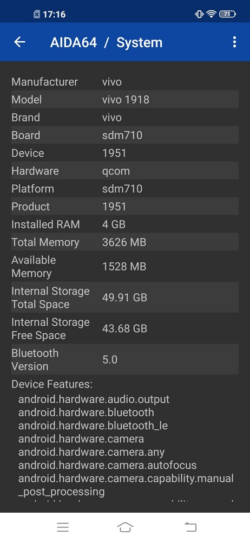Tap the vibrate mode status icon
250x542 pixels.
pyautogui.click(x=199, y=14)
